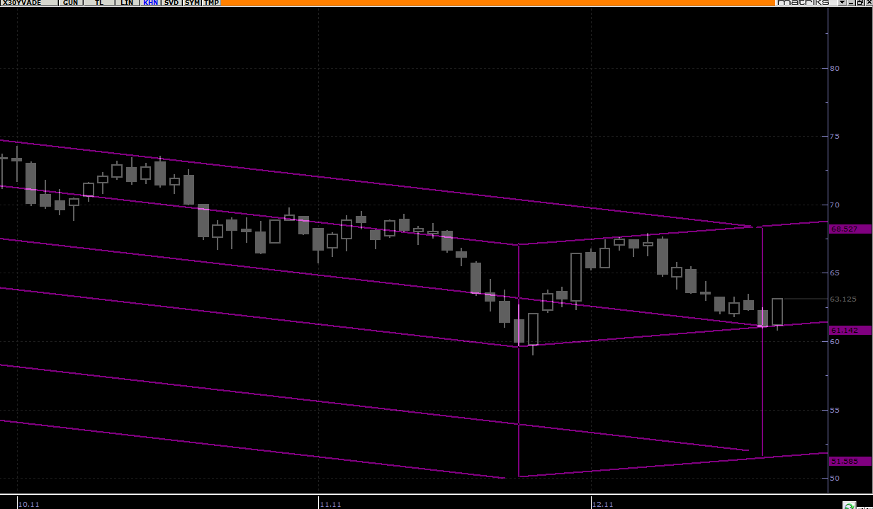The width and height of the screenshot is (873, 509).
Task: Restore the chart window size
Action: point(859,3)
